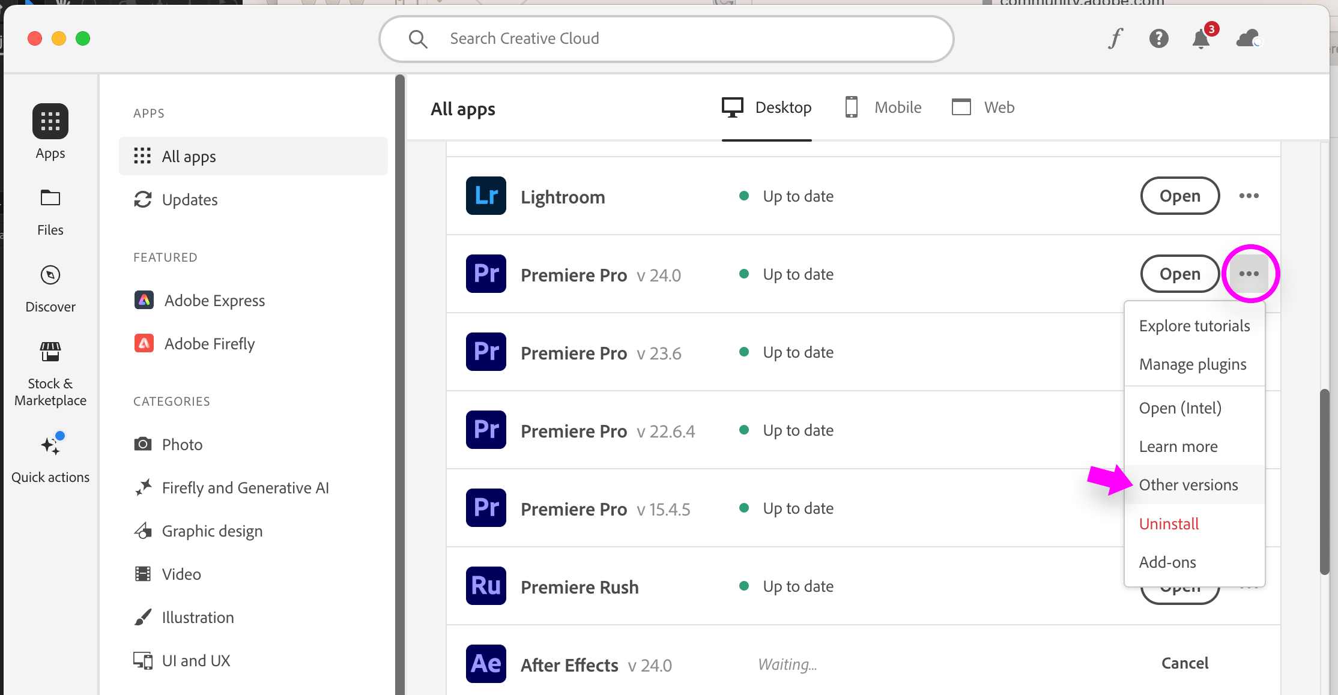Image resolution: width=1338 pixels, height=695 pixels.
Task: Cancel the After Effects download
Action: (1184, 663)
